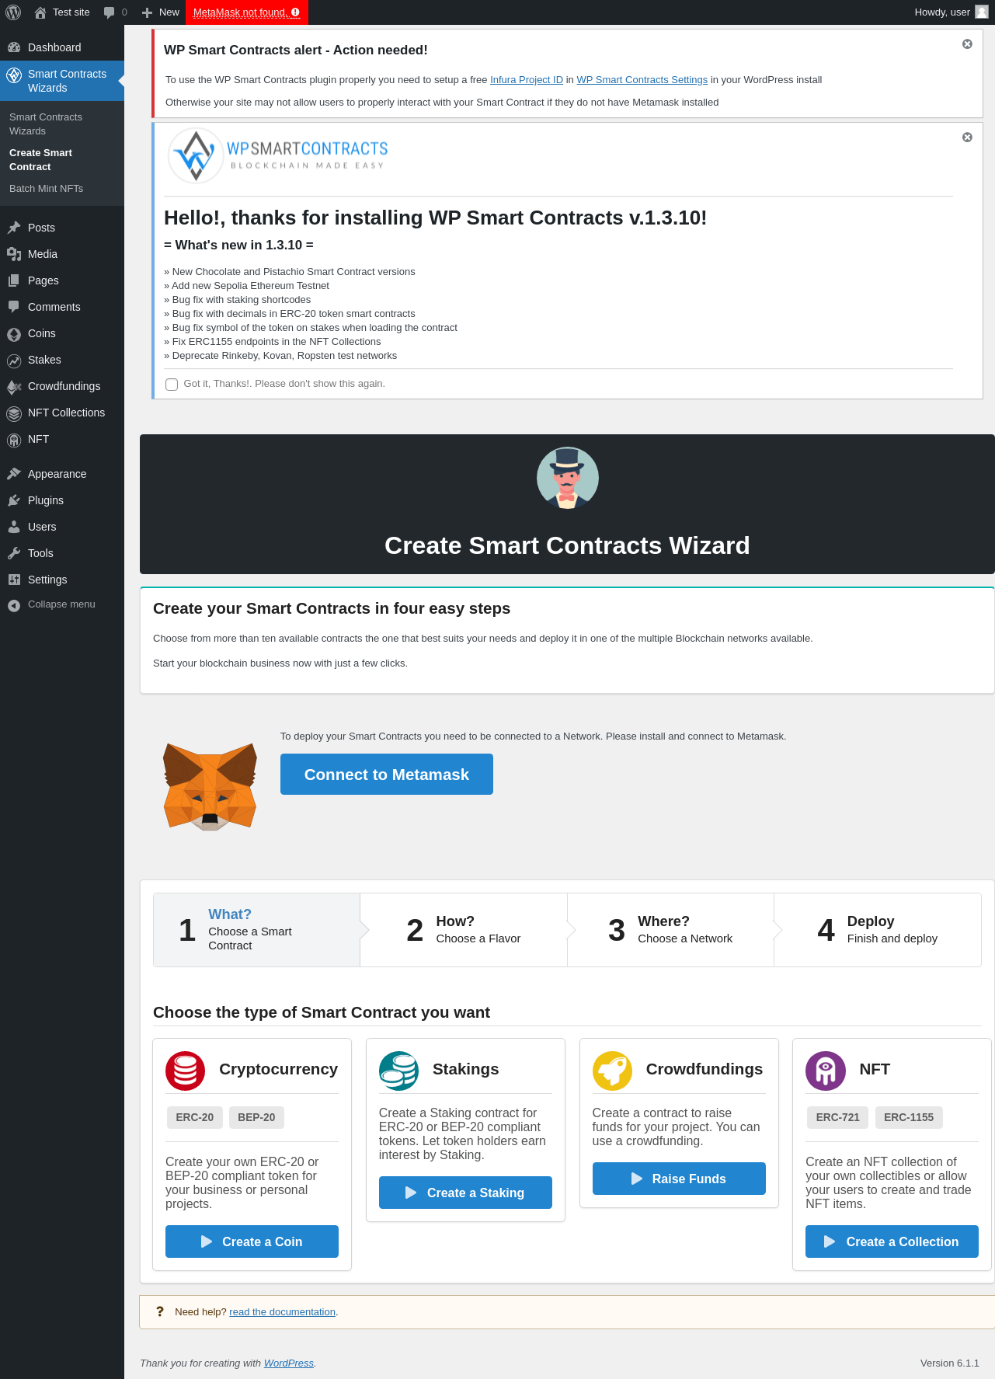Click the Create a Collection button
Image resolution: width=995 pixels, height=1379 pixels.
coord(892,1241)
